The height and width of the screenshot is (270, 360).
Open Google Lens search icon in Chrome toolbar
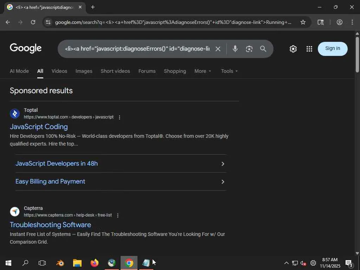[321, 22]
